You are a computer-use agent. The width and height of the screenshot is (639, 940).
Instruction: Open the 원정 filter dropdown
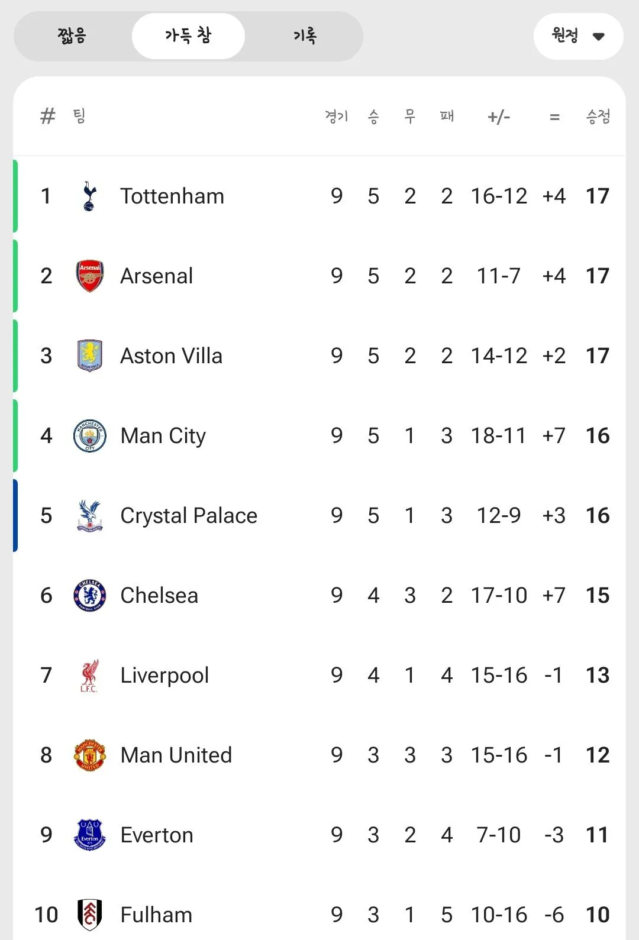click(566, 36)
